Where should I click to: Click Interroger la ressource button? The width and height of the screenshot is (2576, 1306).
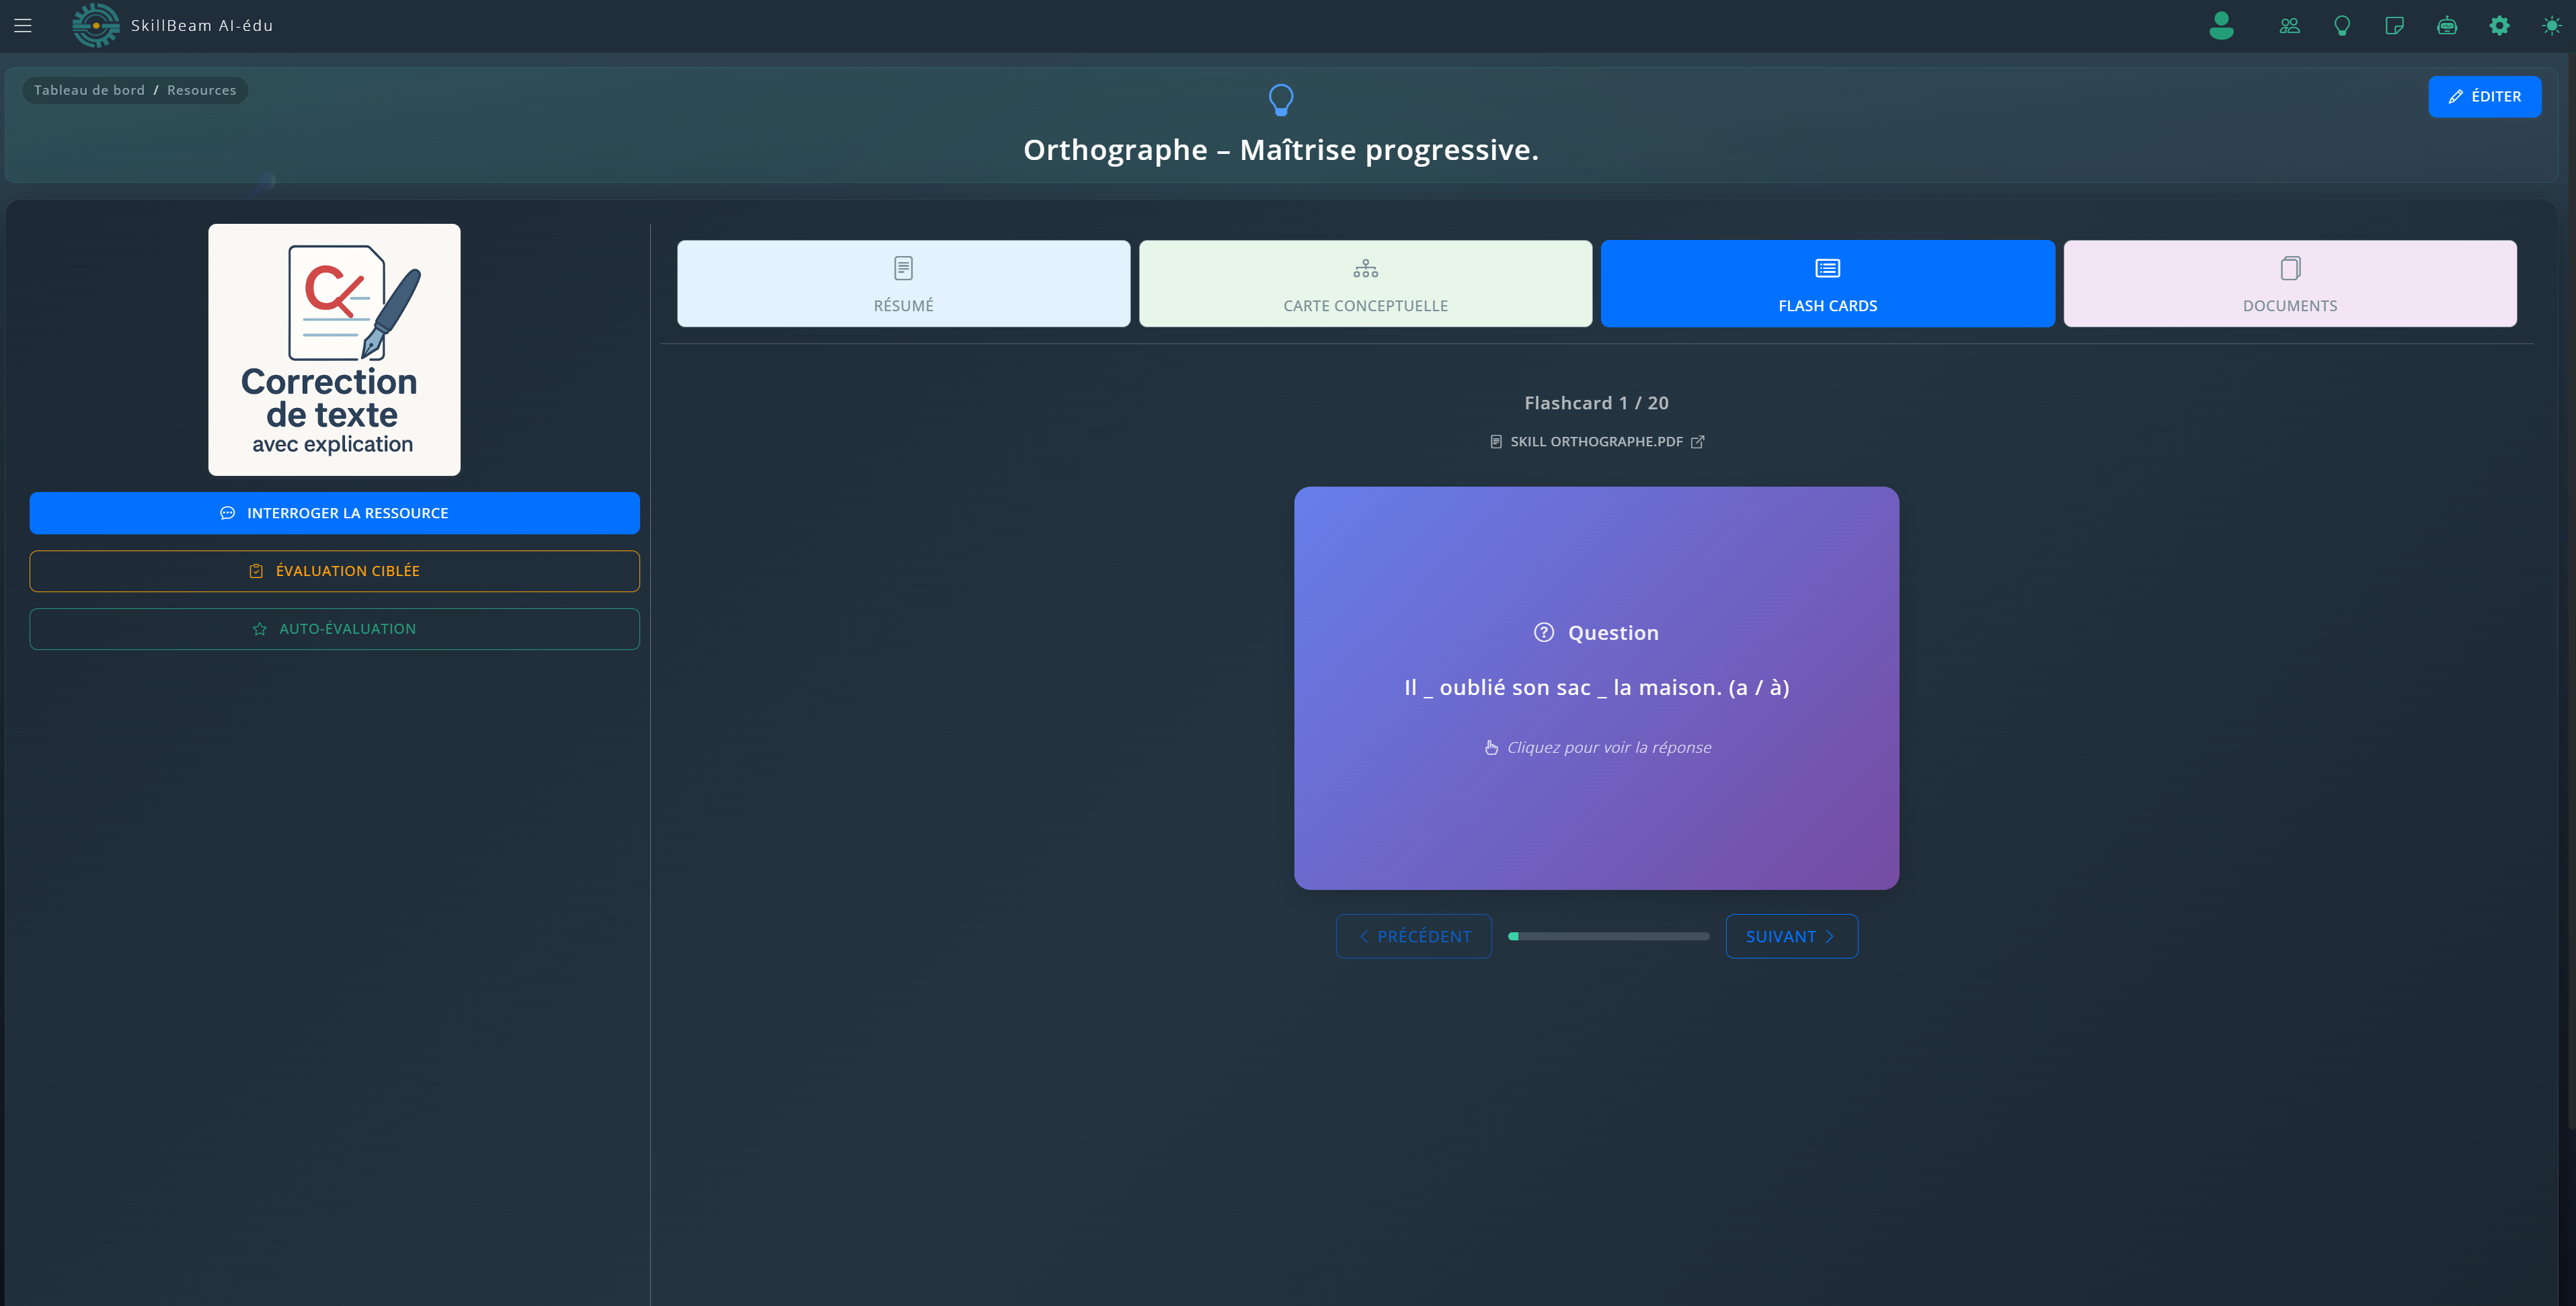point(334,513)
